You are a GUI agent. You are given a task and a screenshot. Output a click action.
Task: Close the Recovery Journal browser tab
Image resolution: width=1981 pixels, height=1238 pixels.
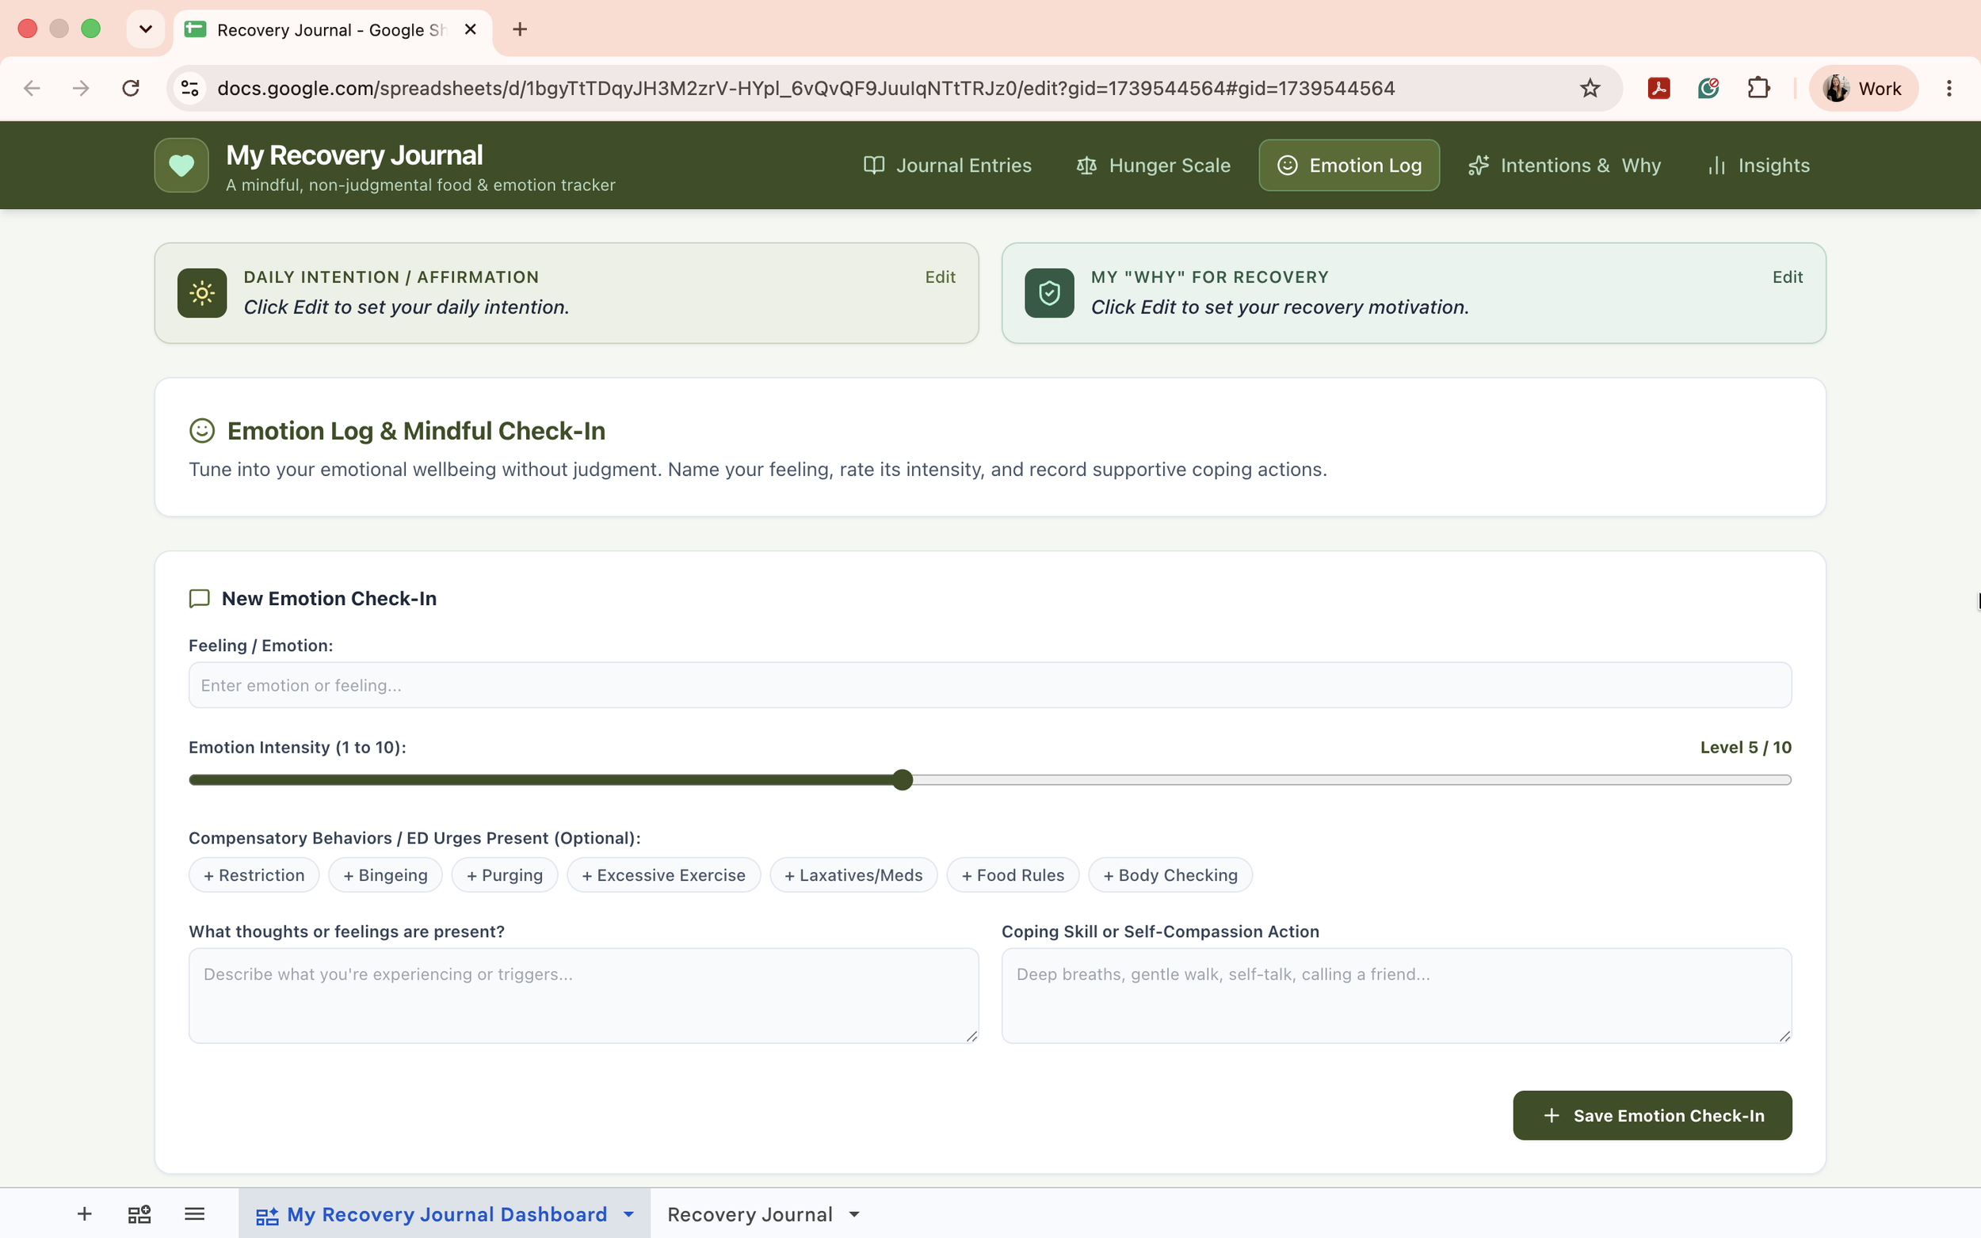click(x=470, y=29)
